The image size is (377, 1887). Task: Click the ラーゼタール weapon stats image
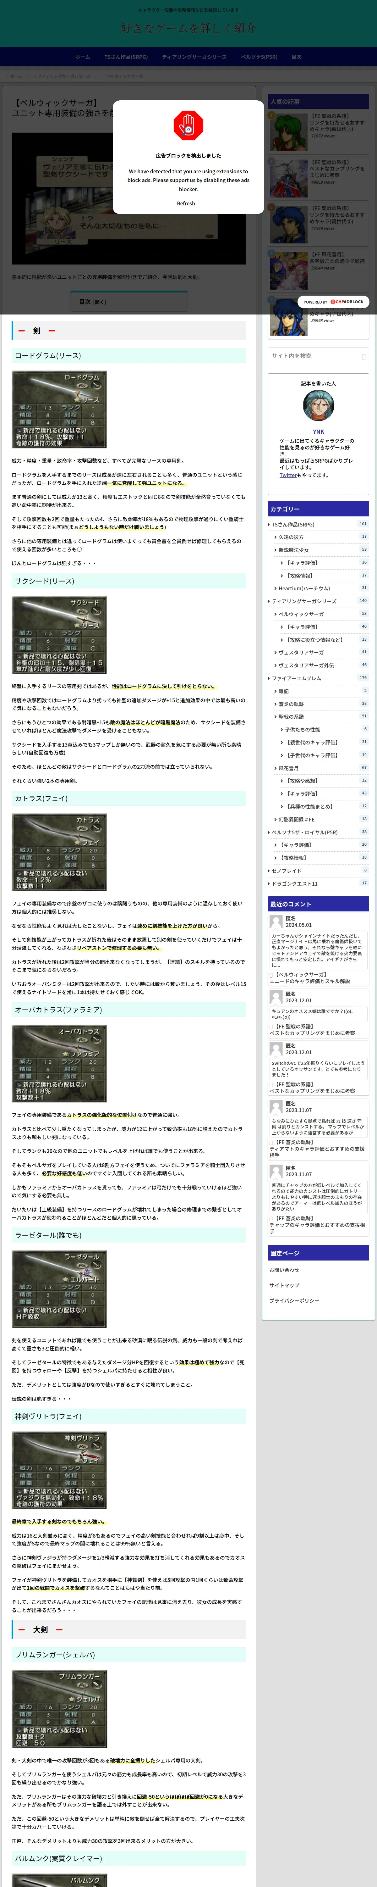[59, 1289]
